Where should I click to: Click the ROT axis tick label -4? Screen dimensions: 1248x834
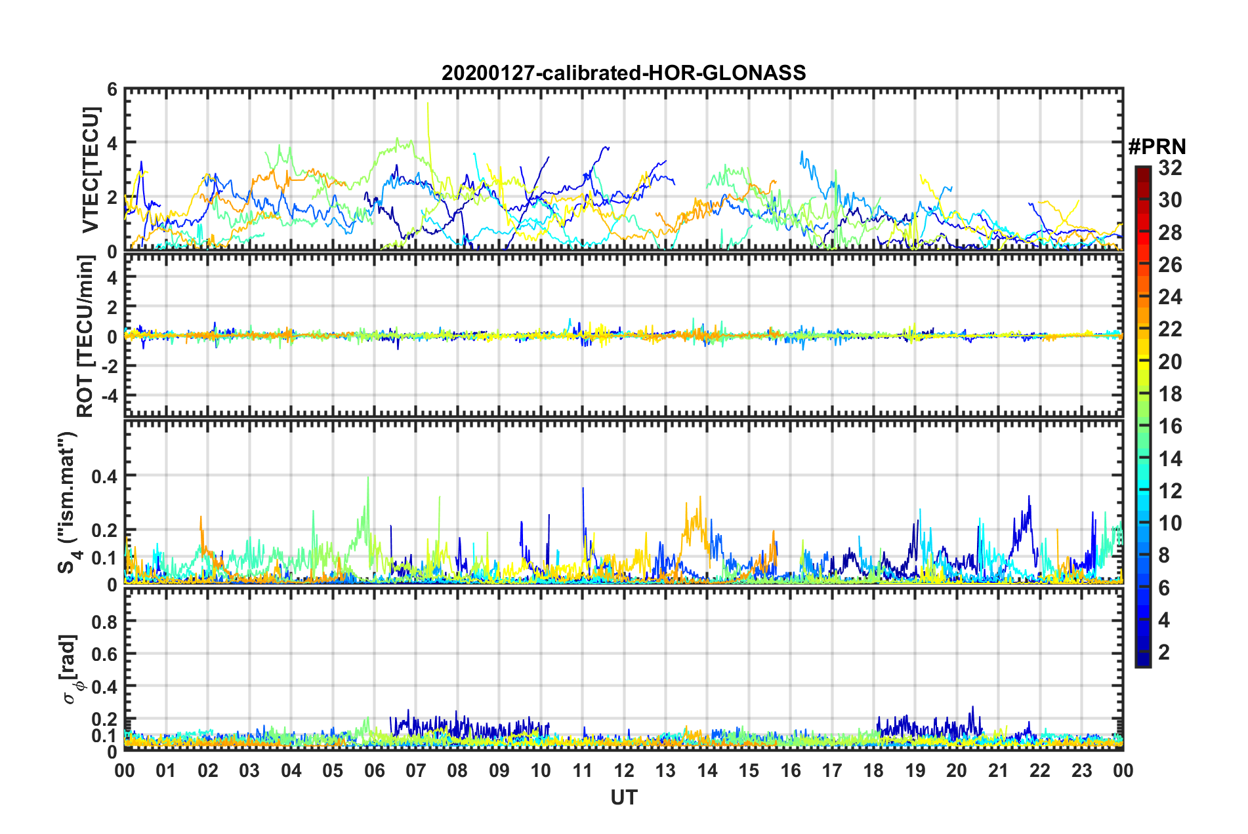[x=108, y=396]
